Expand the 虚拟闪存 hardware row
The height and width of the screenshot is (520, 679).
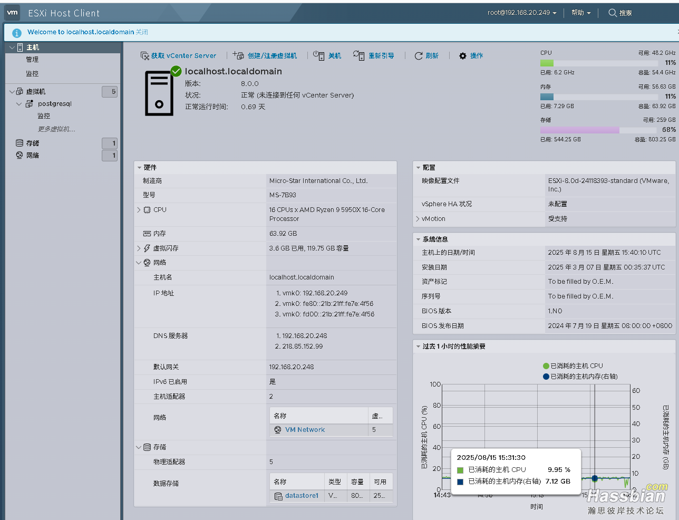(139, 248)
